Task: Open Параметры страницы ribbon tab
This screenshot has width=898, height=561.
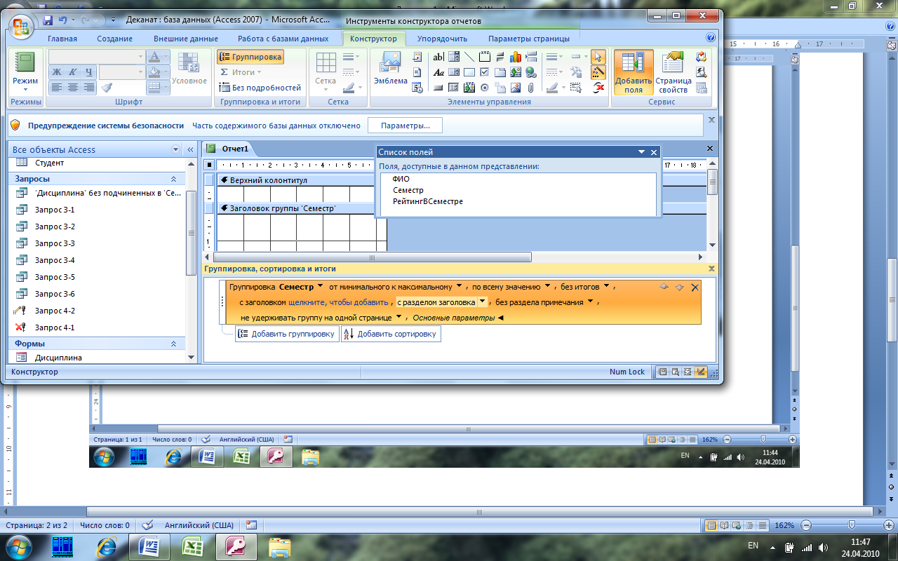Action: 529,39
